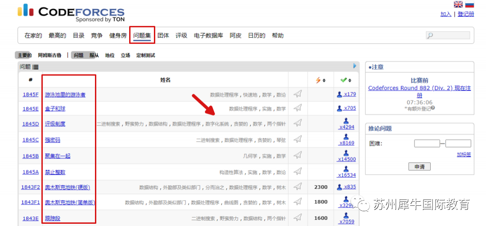Viewport: 486px width, 226px height.
Task: Click submit paper-plane icon for problem 1845F
Action: point(297,94)
